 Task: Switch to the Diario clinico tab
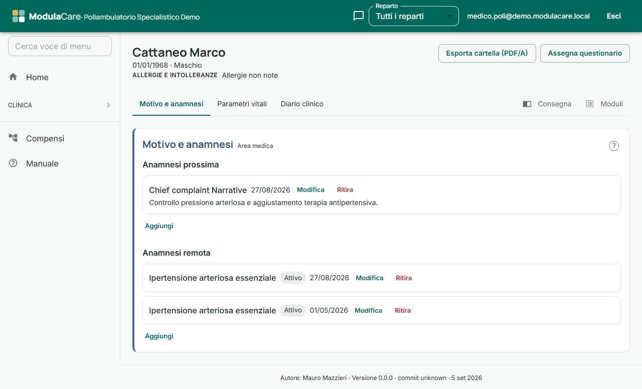(x=302, y=104)
